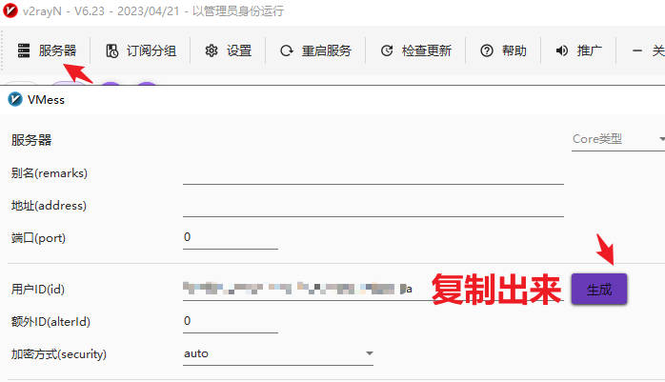This screenshot has height=382, width=665.
Task: Expand the Core类型 dropdown
Action: click(618, 139)
